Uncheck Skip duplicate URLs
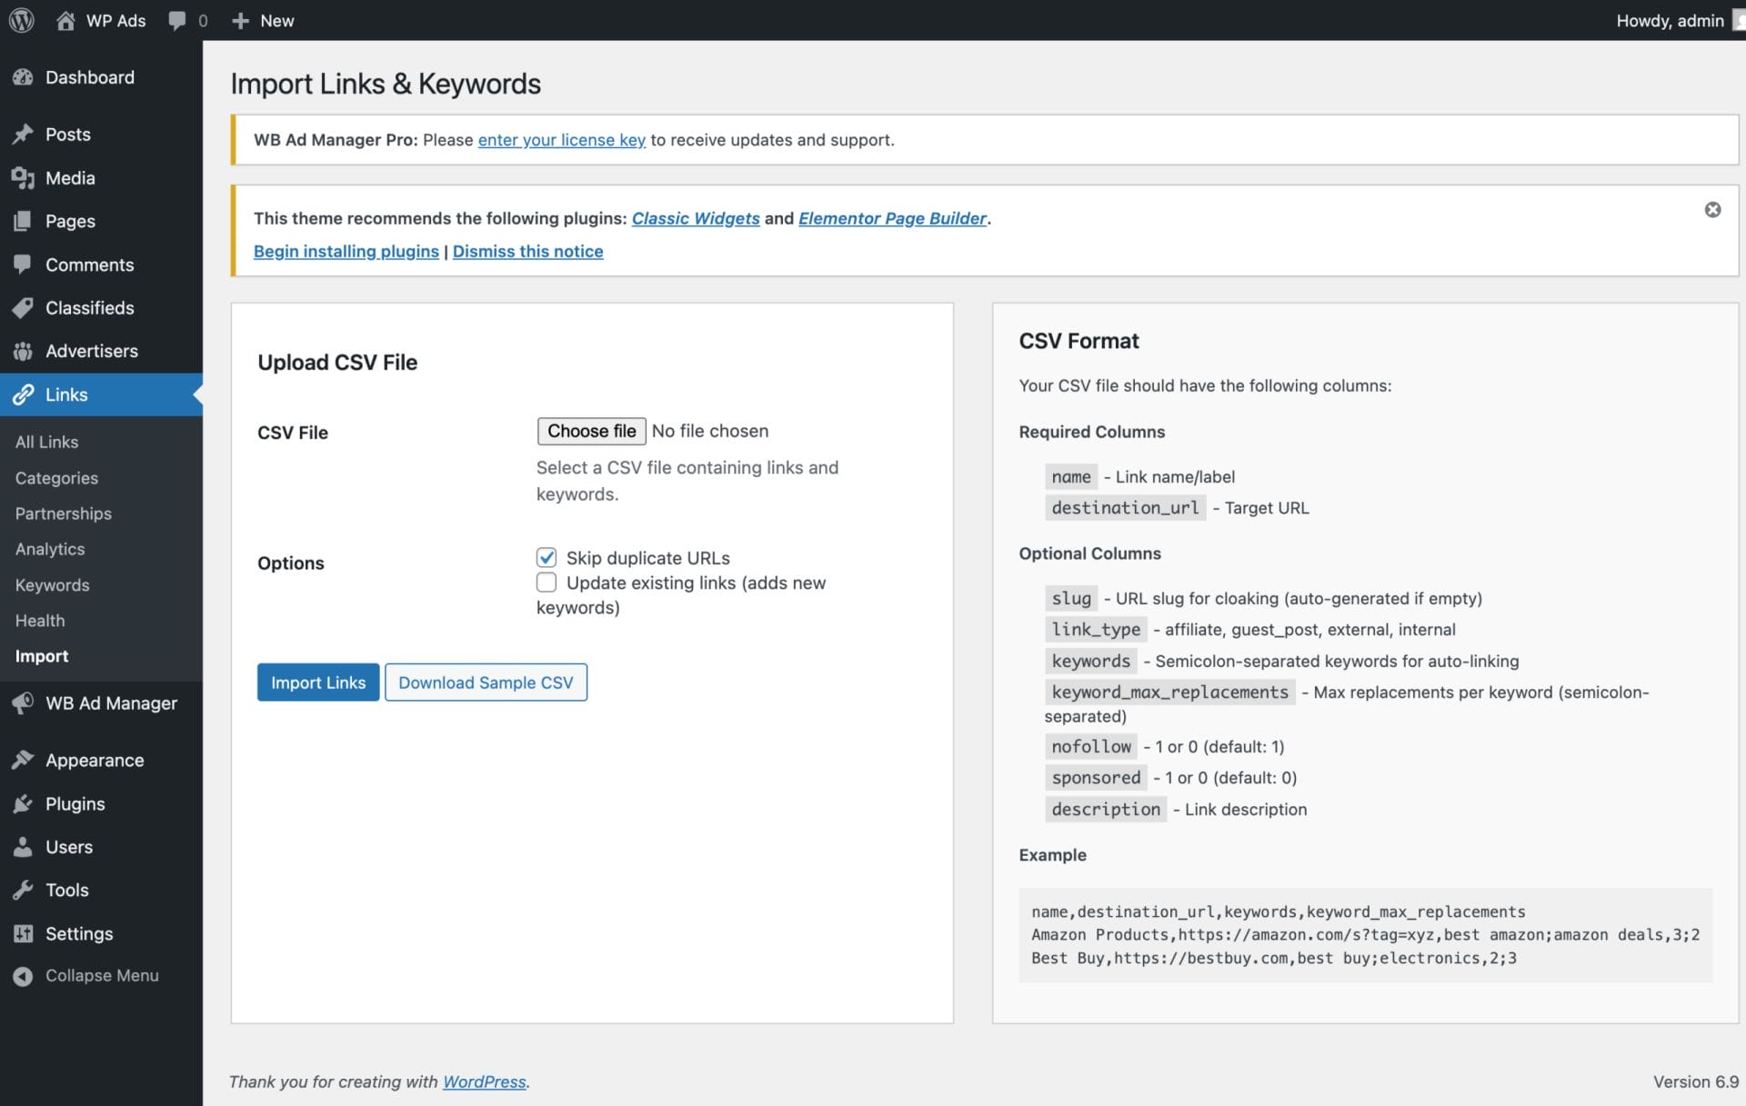The width and height of the screenshot is (1746, 1106). [547, 557]
